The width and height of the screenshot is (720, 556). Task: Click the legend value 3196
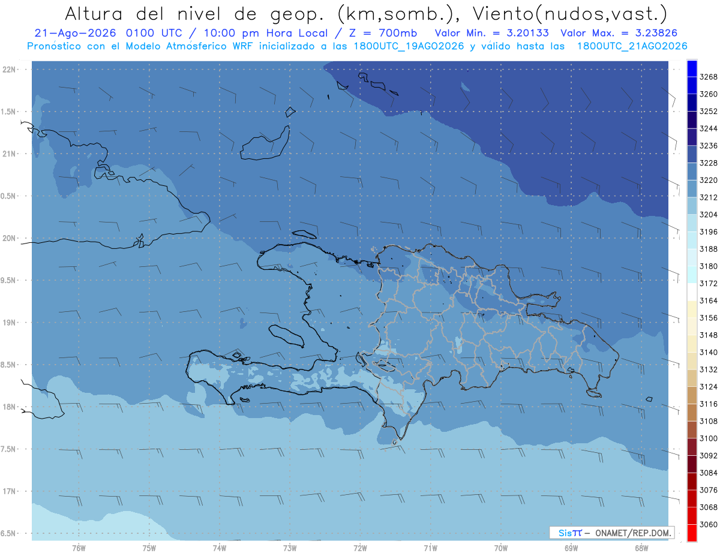(x=709, y=232)
